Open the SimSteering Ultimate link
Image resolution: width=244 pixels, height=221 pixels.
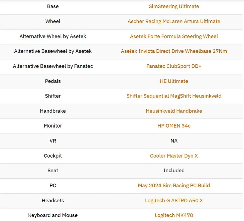(x=174, y=6)
